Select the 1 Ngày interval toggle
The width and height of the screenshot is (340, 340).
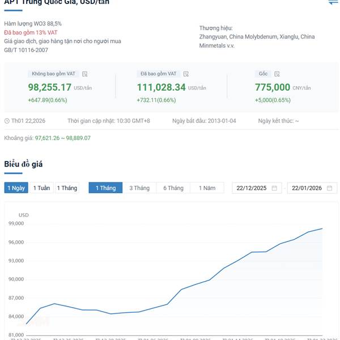pyautogui.click(x=16, y=188)
